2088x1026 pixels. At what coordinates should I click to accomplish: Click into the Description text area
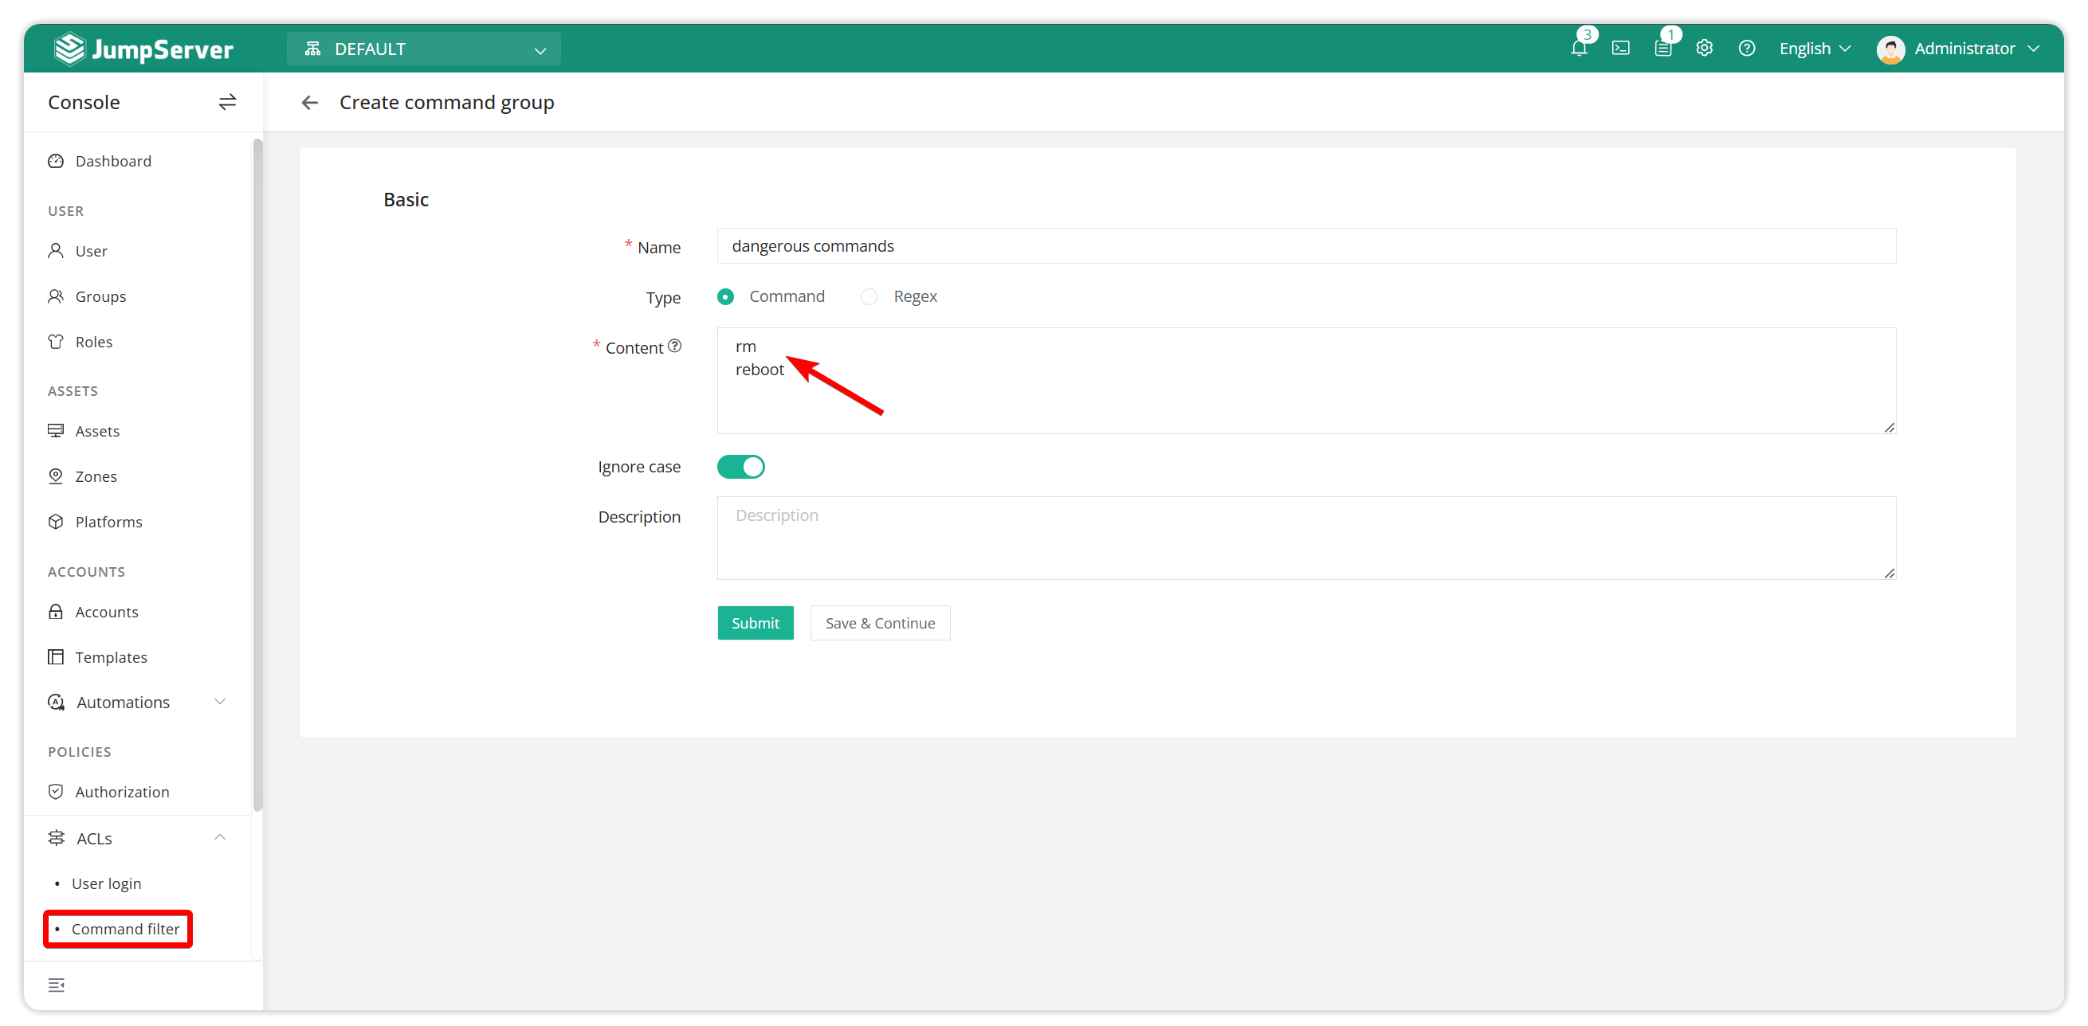tap(1306, 538)
